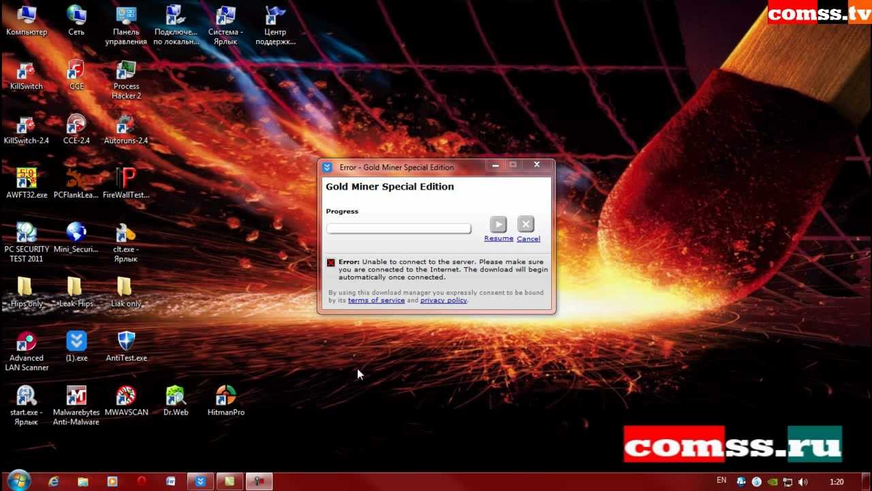This screenshot has width=872, height=491.
Task: Select the HitmanPro desktop icon
Action: coord(225,401)
